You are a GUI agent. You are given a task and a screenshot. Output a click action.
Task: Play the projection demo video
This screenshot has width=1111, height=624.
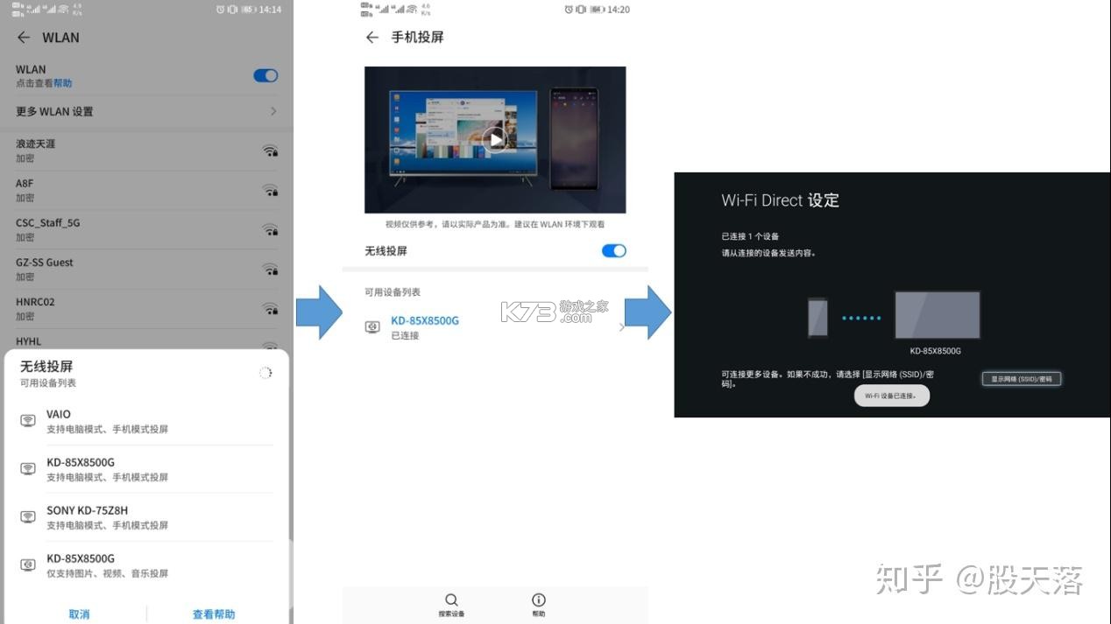[496, 139]
